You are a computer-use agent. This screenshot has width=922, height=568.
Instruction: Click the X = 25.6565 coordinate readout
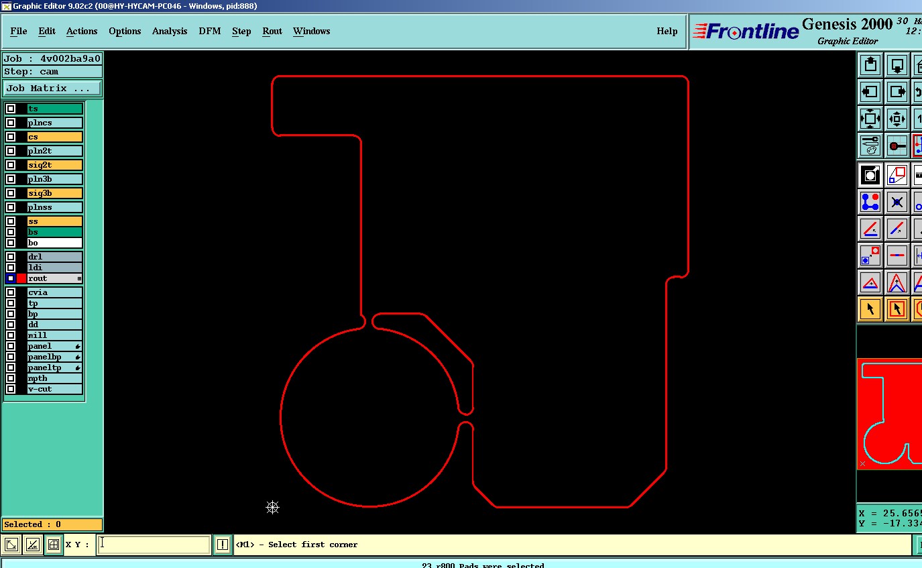890,513
